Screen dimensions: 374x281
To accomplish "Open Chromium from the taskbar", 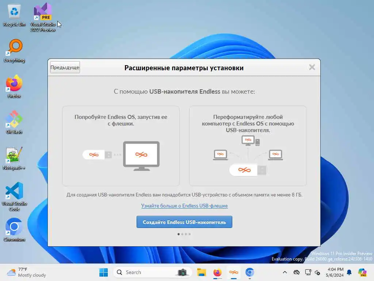I will coord(249,272).
